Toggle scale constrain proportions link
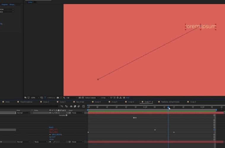The height and width of the screenshot is (148, 225). tap(50, 134)
